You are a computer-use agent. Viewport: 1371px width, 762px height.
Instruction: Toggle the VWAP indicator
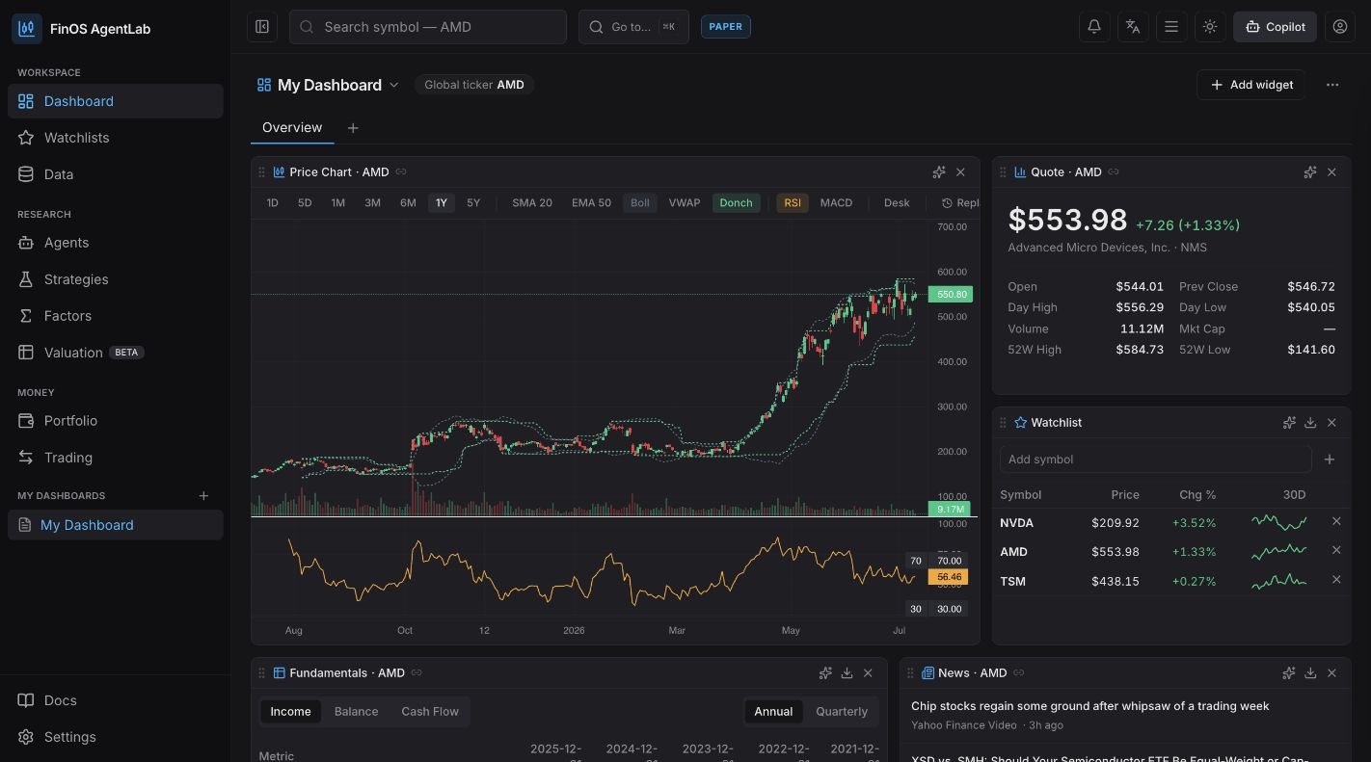point(685,203)
